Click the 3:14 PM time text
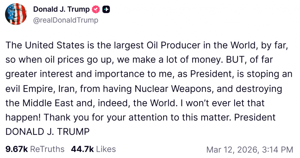 277,150
